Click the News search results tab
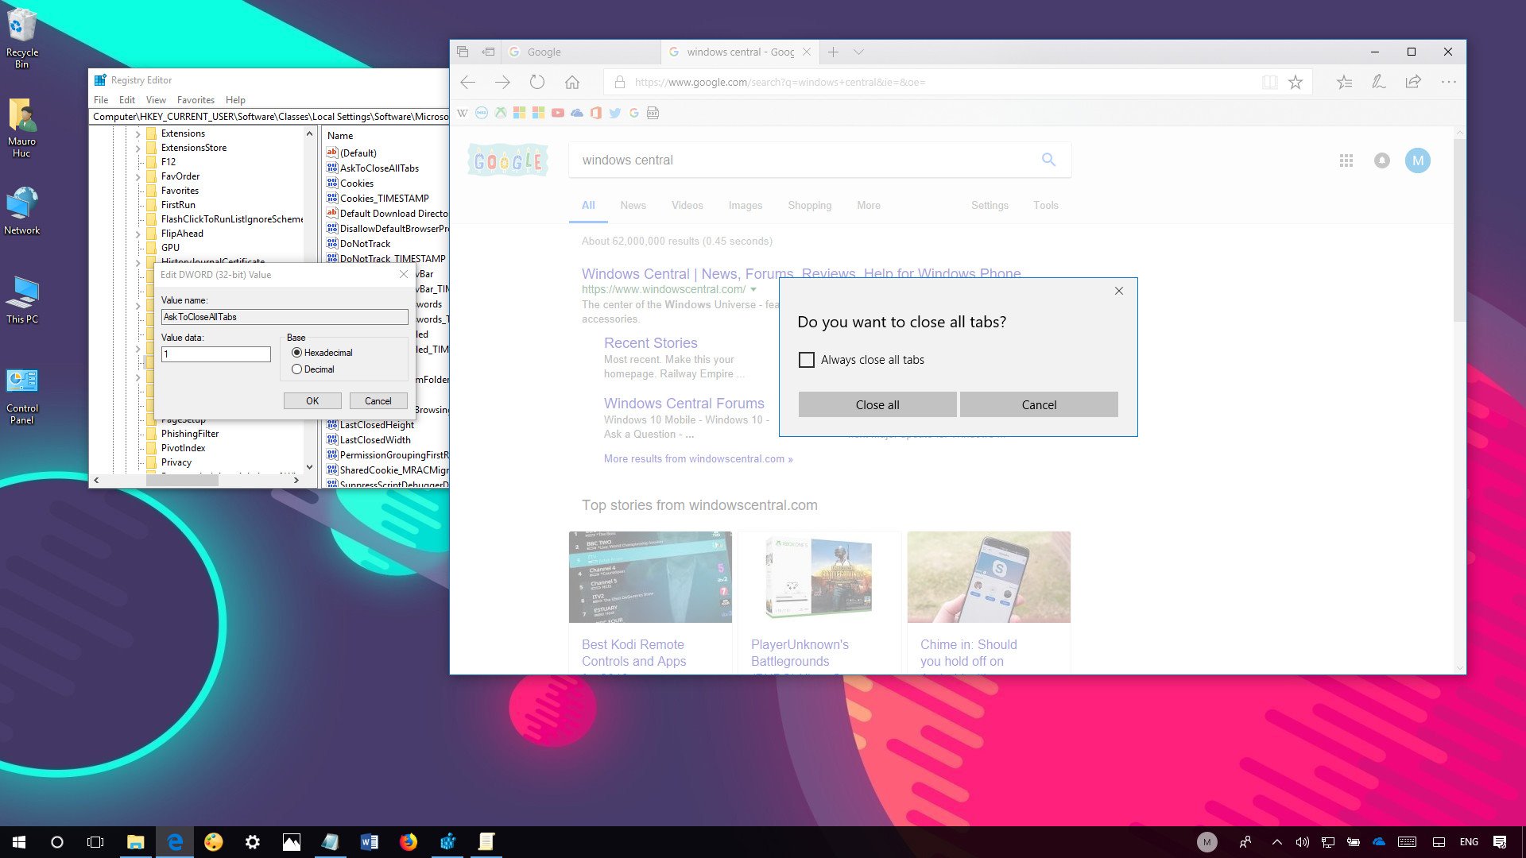The height and width of the screenshot is (858, 1526). pos(633,205)
